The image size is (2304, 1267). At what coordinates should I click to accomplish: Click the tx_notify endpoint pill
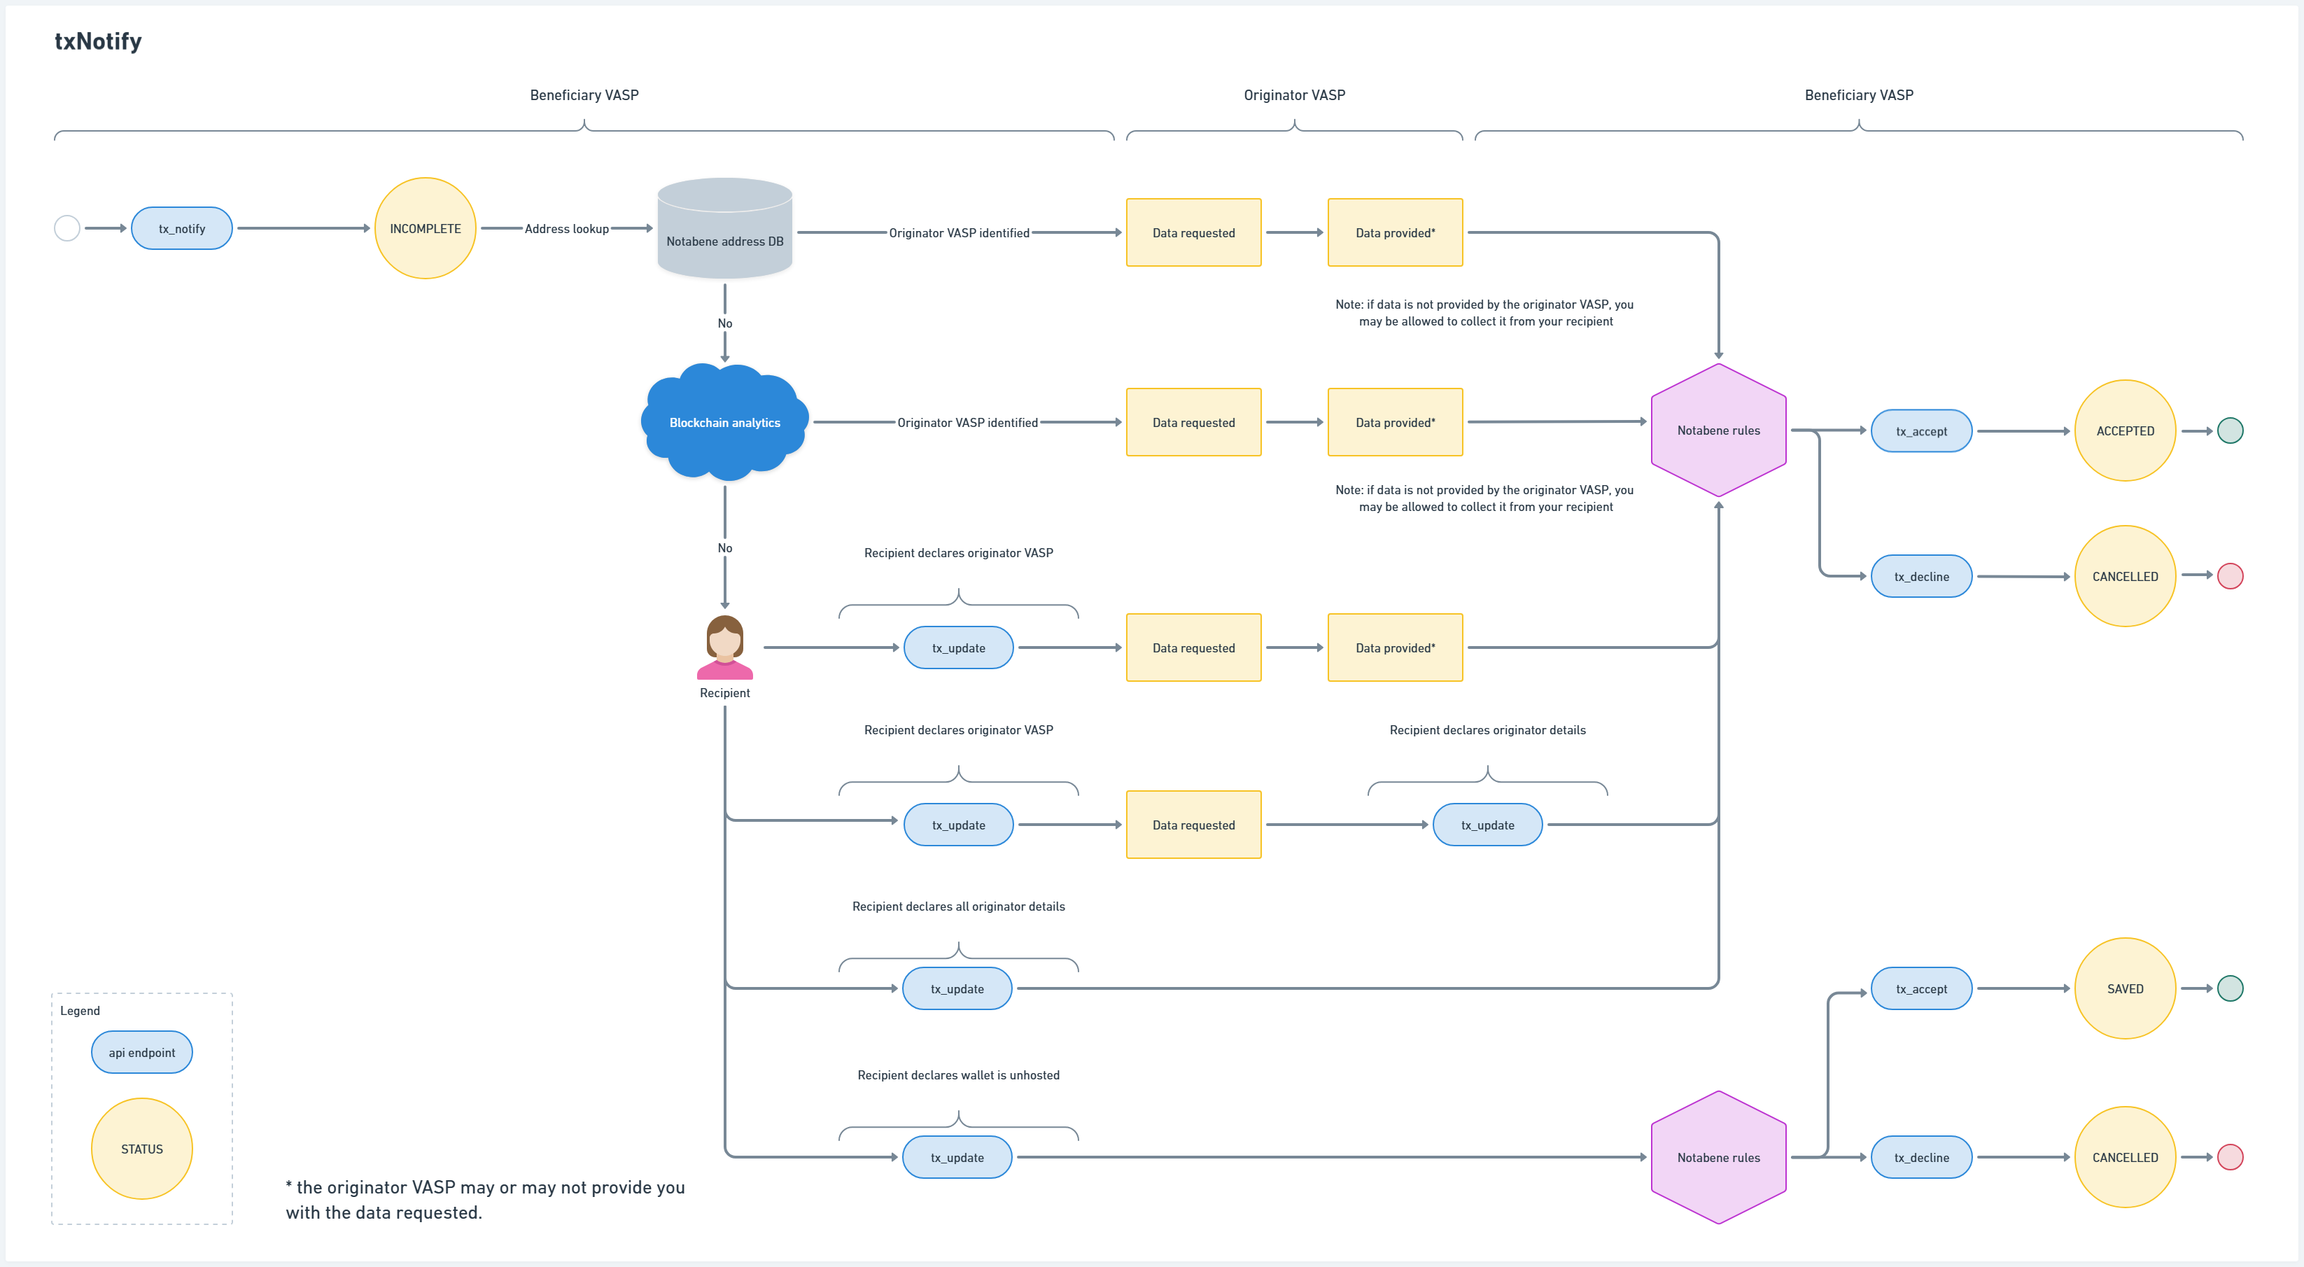(181, 228)
